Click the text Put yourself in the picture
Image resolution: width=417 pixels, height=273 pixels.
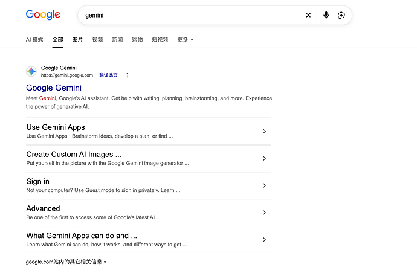[x=108, y=163]
